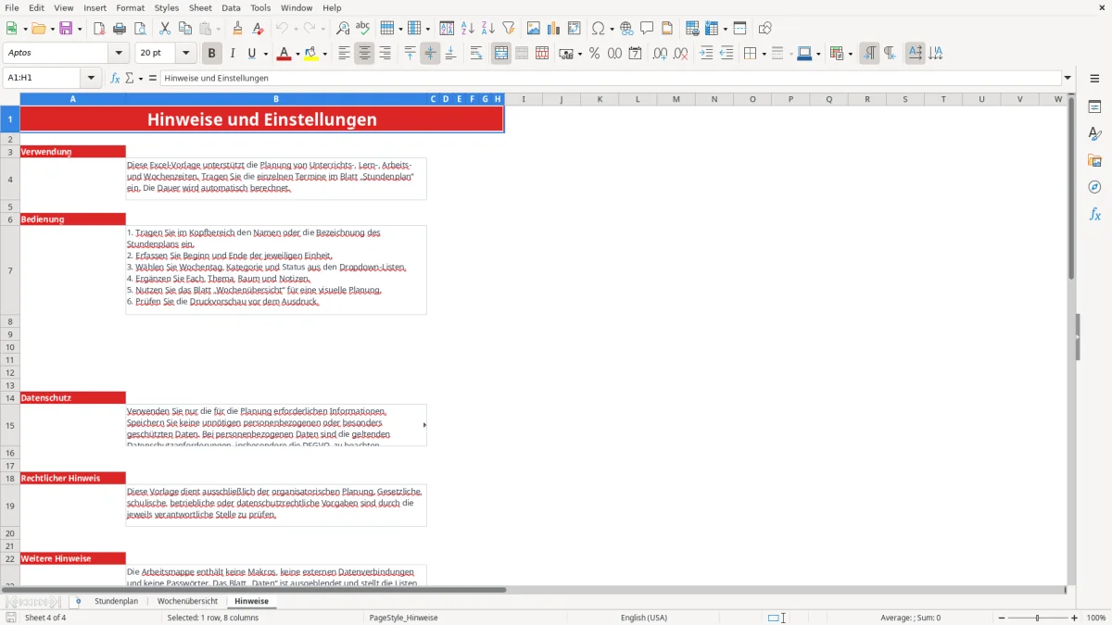Click the Print icon
This screenshot has height=625, width=1112.
[x=119, y=29]
